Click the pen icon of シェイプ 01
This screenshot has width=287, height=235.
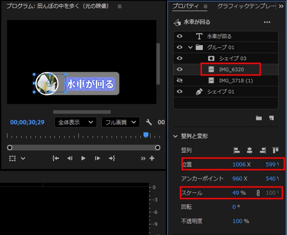(199, 92)
